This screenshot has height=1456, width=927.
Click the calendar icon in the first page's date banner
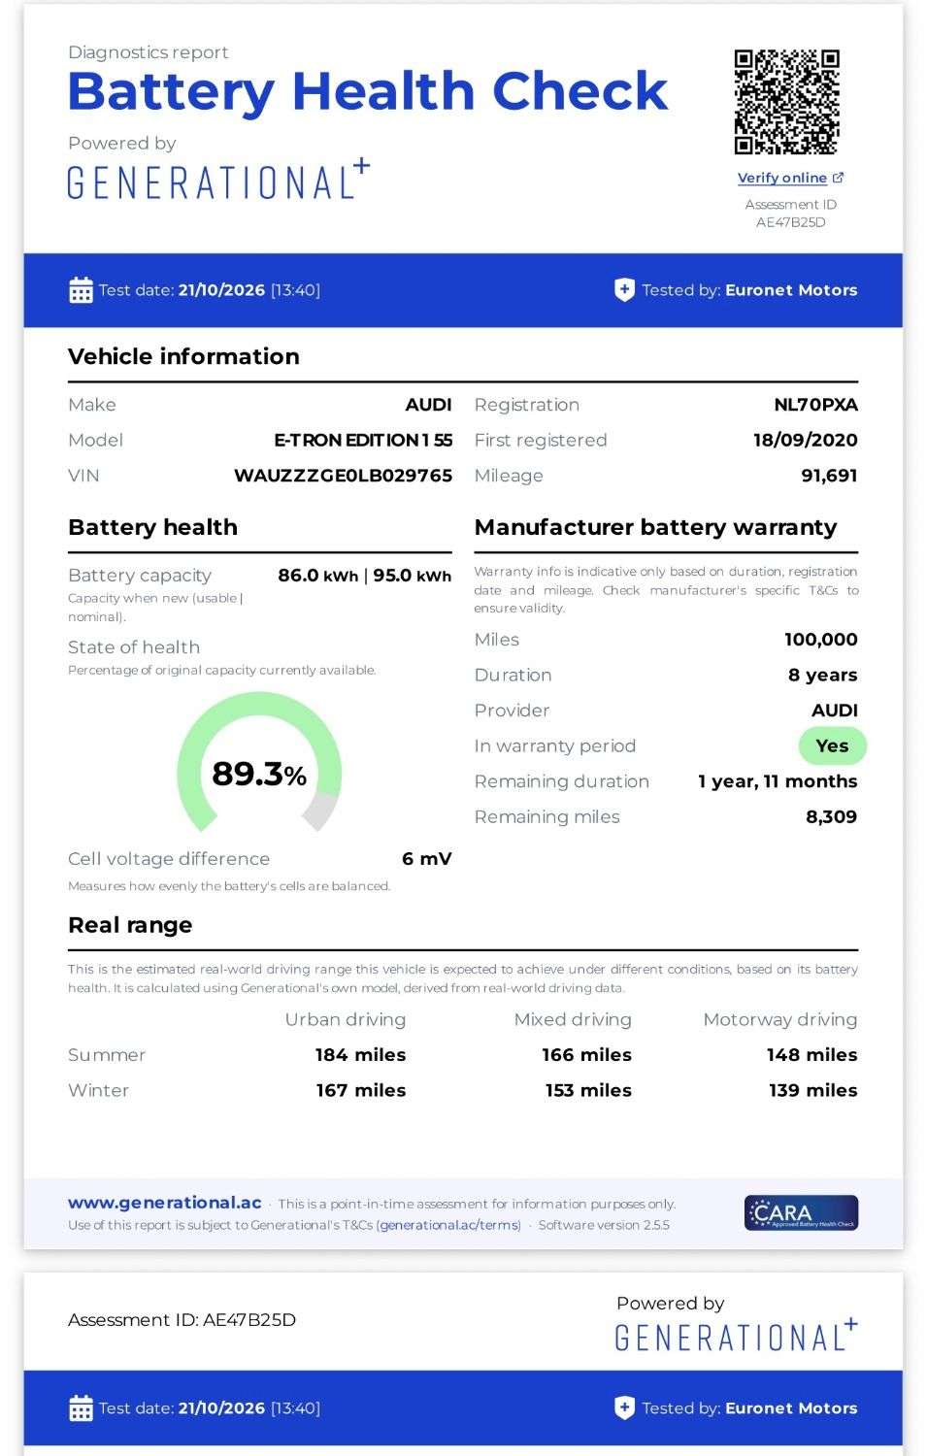point(81,290)
